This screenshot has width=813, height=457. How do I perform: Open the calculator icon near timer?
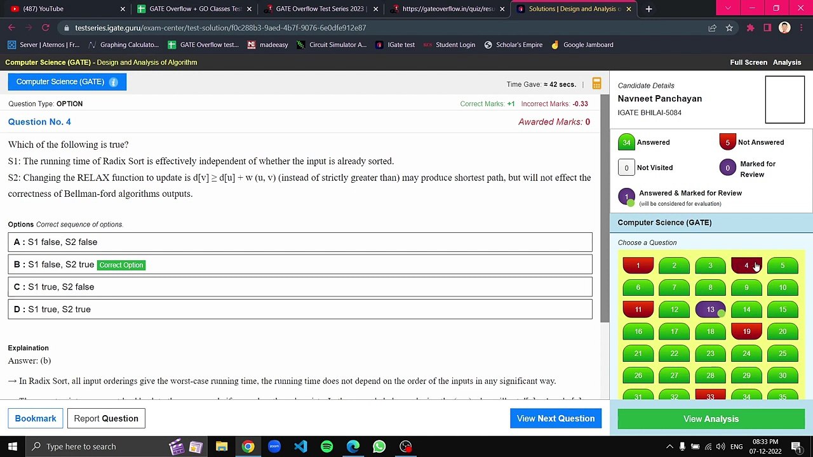pyautogui.click(x=596, y=84)
